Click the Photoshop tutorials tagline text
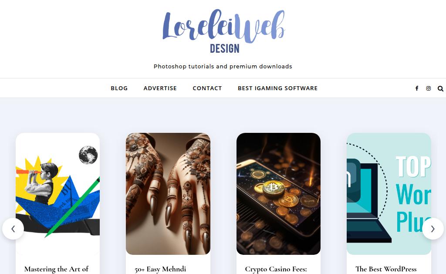446x274 pixels. click(223, 66)
